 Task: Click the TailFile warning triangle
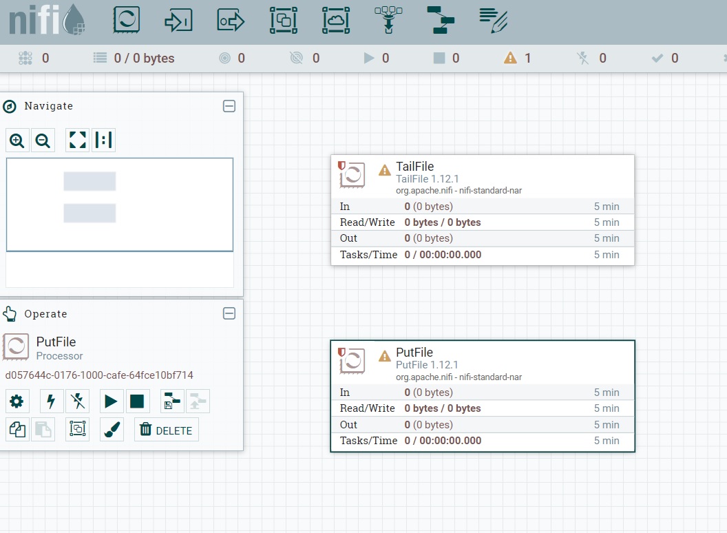click(x=385, y=170)
